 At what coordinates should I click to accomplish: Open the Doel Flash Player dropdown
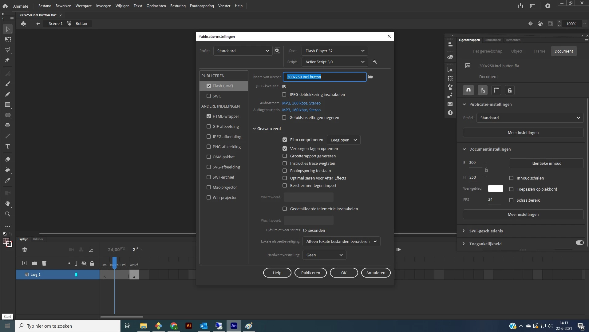pyautogui.click(x=334, y=51)
